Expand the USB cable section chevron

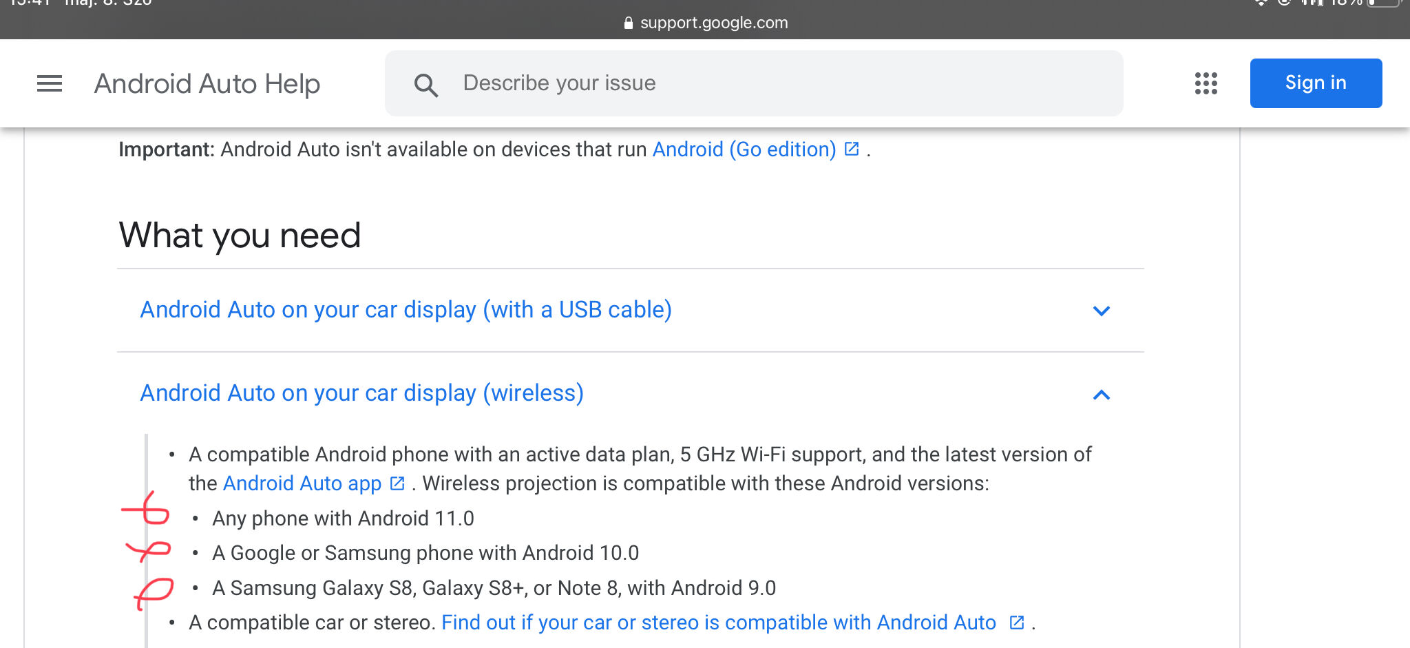(1101, 311)
